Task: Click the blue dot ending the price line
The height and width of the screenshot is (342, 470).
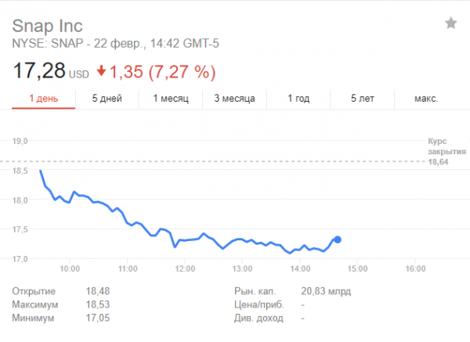Action: (338, 239)
